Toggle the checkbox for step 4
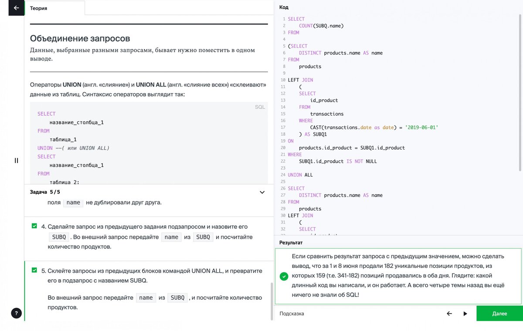Viewport: 523px width, 331px height. click(x=34, y=226)
